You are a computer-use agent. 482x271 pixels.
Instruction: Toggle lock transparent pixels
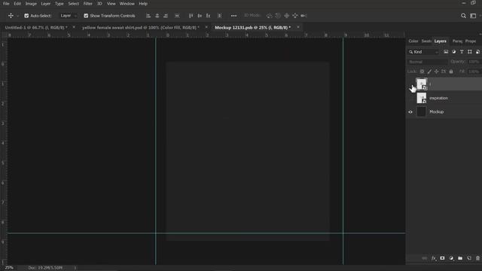coord(422,72)
